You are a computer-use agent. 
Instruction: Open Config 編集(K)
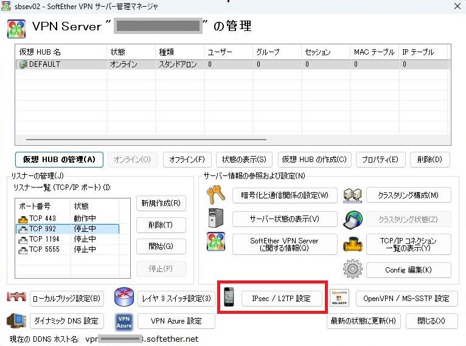tap(409, 270)
